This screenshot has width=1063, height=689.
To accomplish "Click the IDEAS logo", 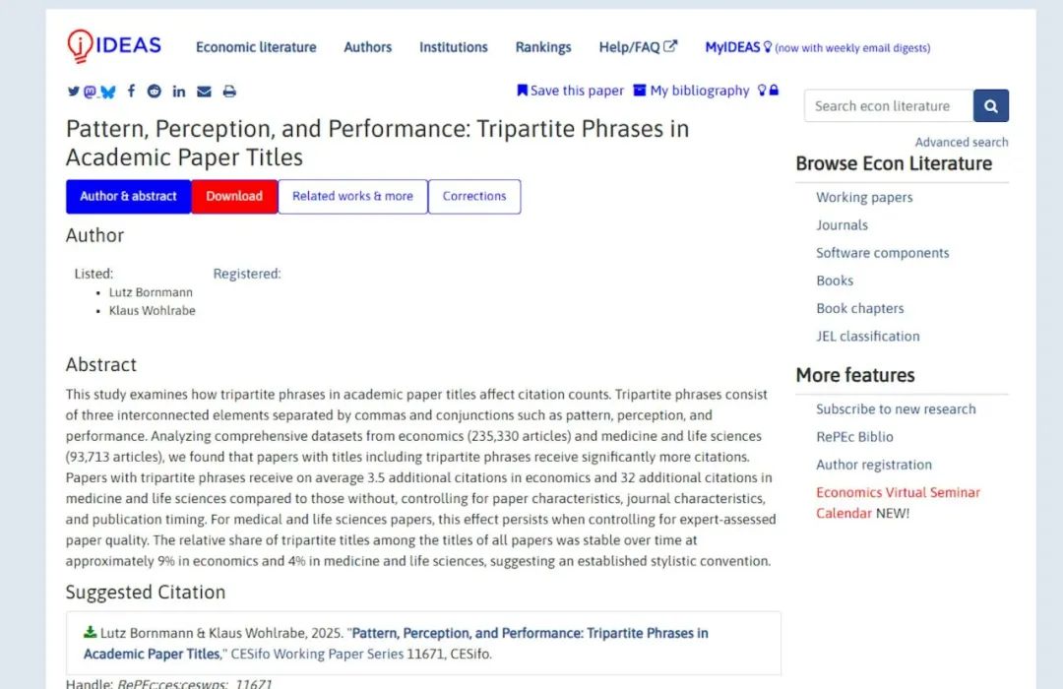I will pos(114,45).
